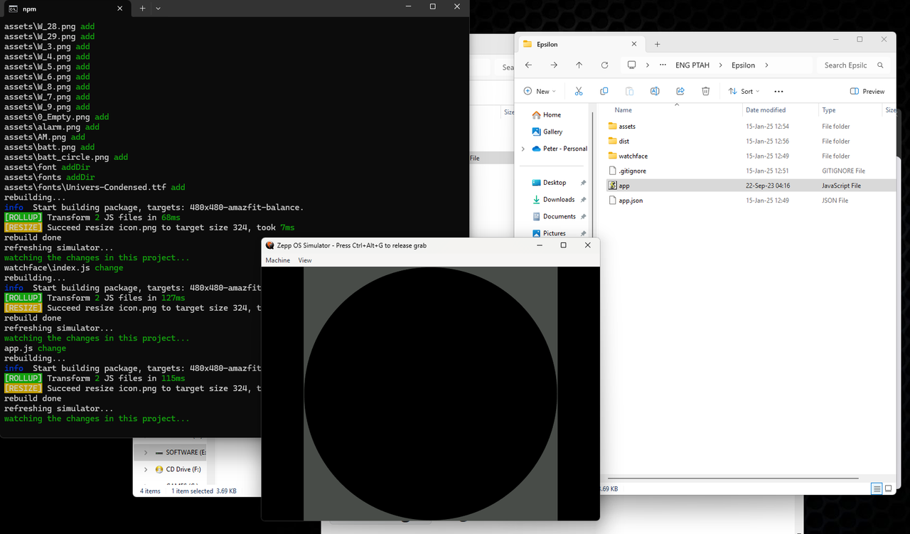The image size is (910, 534).
Task: Click the Share icon in Explorer toolbar
Action: 680,91
